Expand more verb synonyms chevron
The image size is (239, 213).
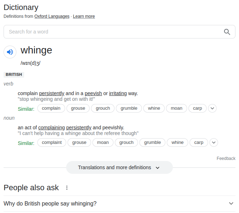tap(212, 108)
